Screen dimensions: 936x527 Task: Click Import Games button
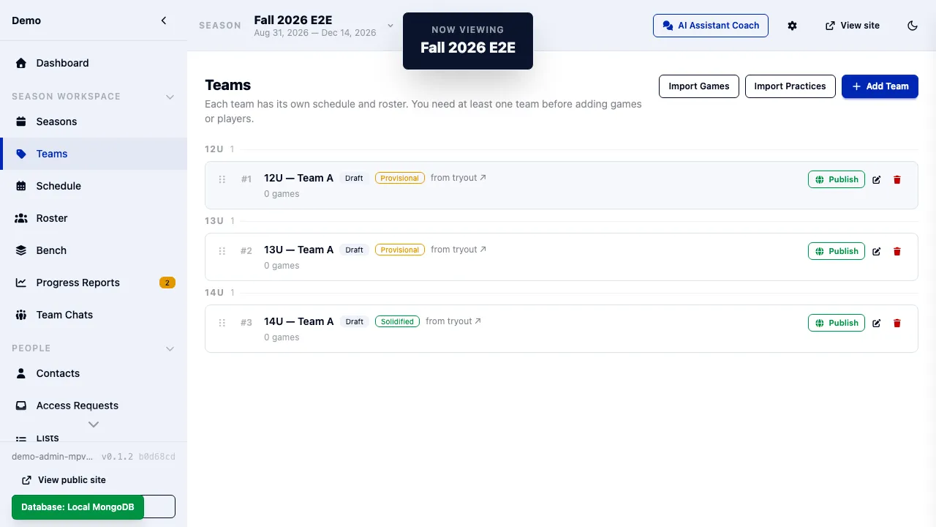point(699,86)
